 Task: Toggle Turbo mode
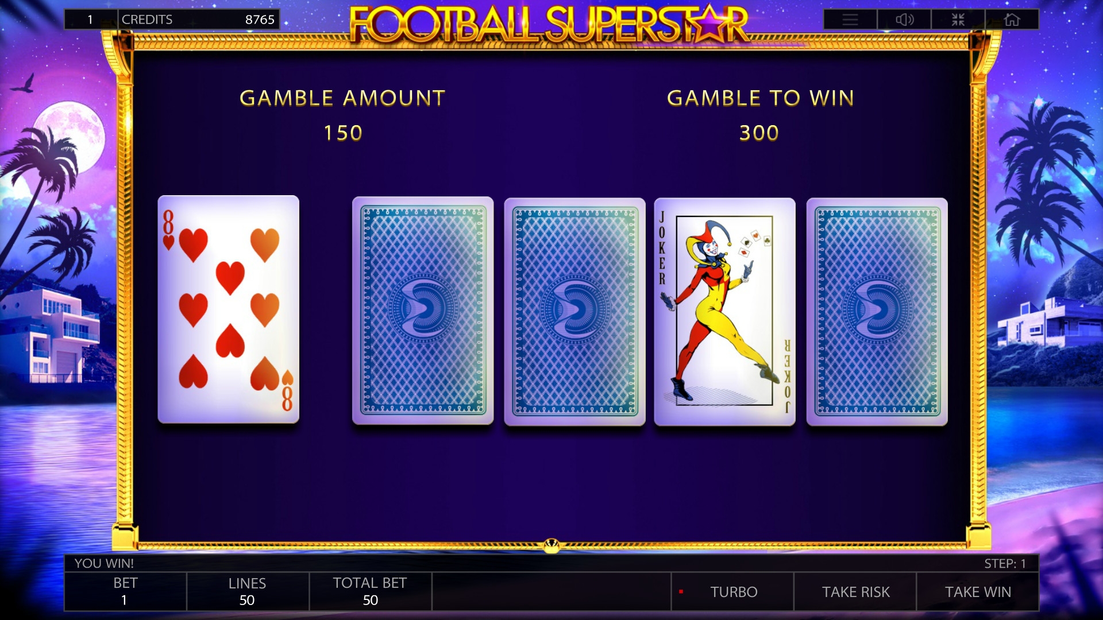(732, 592)
